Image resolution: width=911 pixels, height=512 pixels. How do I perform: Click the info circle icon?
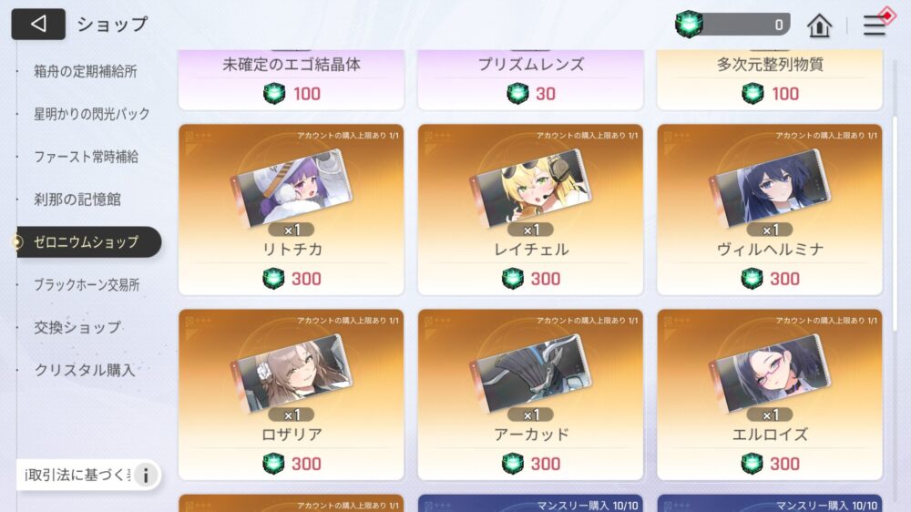tap(146, 475)
